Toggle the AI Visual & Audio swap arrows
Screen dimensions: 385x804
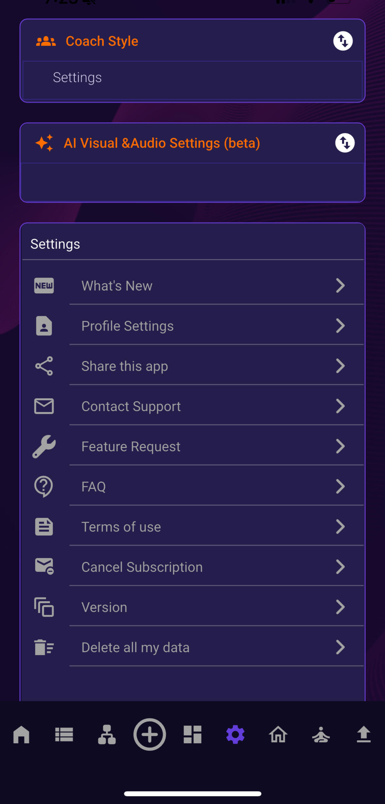tap(345, 143)
